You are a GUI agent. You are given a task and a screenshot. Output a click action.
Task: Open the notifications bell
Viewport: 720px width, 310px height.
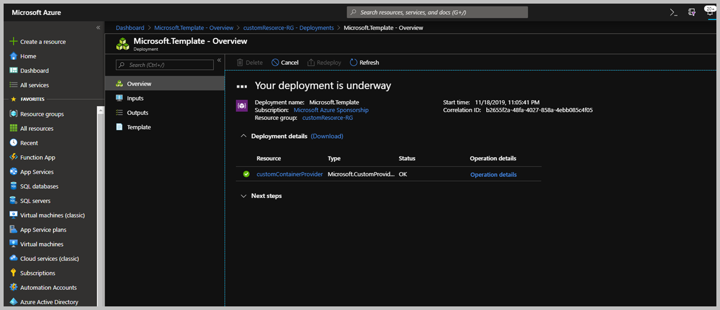tap(710, 12)
